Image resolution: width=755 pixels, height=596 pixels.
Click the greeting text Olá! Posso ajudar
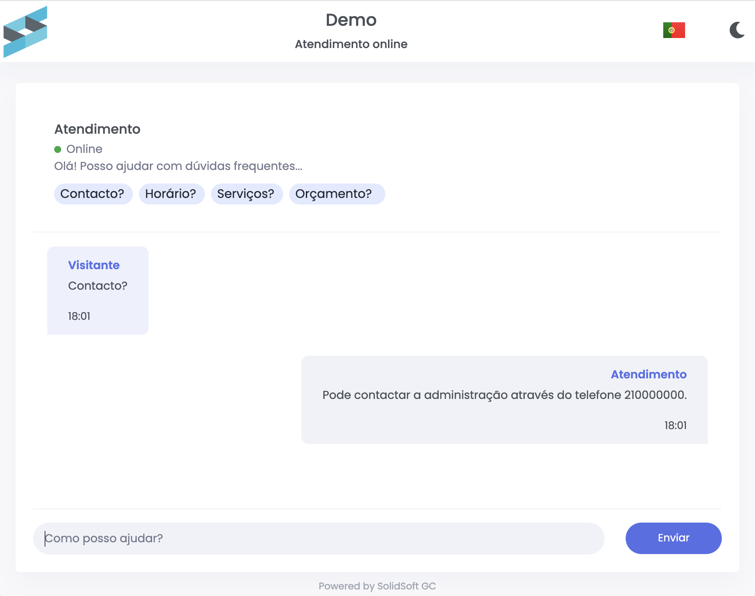coord(178,166)
